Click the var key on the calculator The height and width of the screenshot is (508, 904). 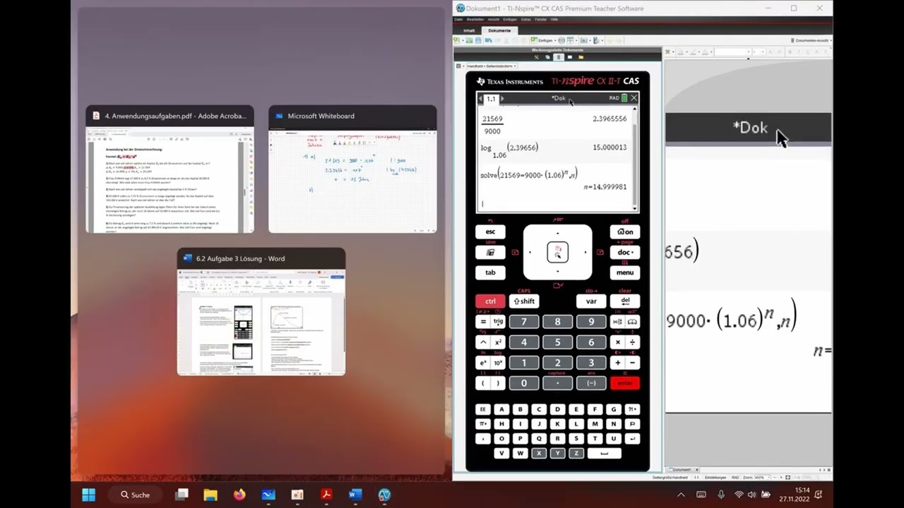591,301
